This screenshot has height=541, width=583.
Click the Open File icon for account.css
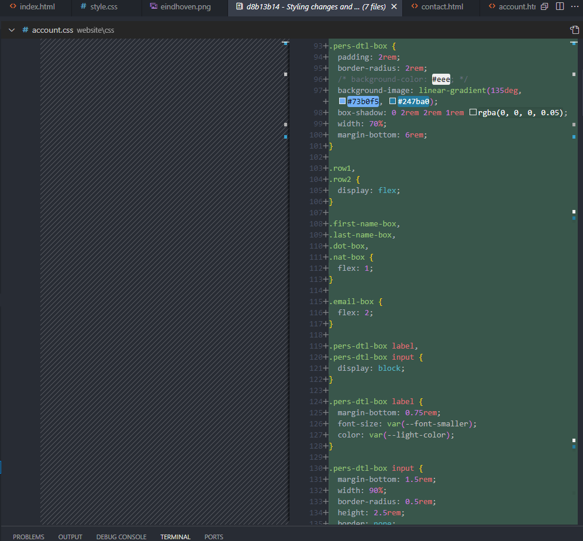pos(574,30)
